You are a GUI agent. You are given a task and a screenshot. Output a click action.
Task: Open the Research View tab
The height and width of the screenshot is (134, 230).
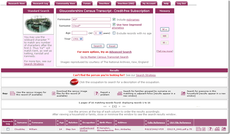point(16,4)
